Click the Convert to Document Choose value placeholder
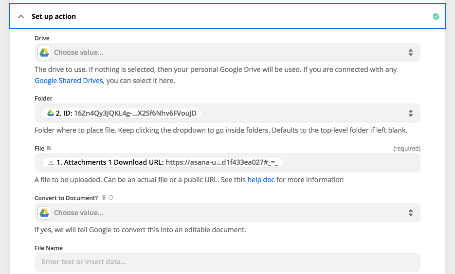This screenshot has height=274, width=455. 79,213
